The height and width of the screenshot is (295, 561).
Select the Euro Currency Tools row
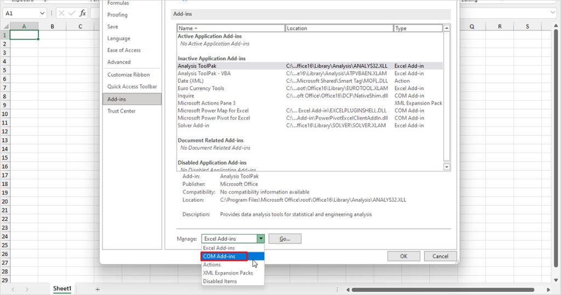(x=310, y=88)
